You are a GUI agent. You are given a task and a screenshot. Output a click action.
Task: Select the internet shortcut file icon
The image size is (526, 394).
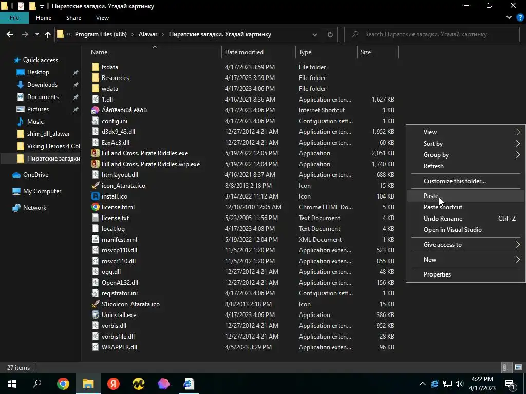coord(95,110)
